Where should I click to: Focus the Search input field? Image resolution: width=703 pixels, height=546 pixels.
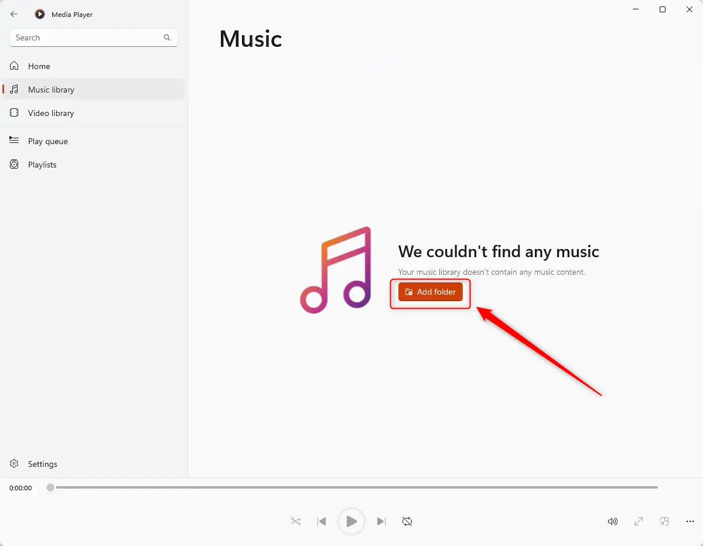[85, 37]
